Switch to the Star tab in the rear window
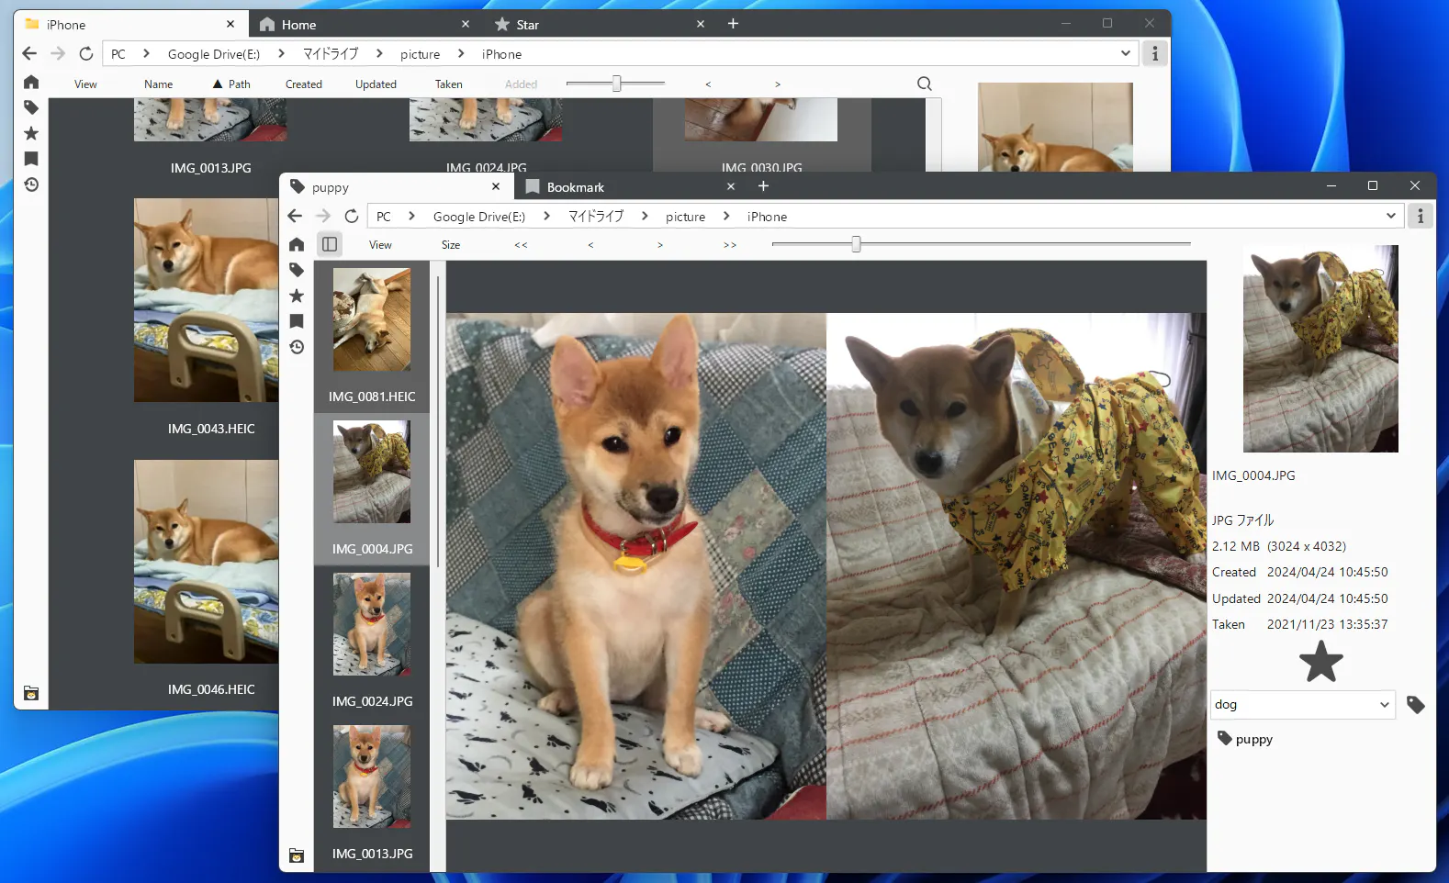 click(600, 25)
